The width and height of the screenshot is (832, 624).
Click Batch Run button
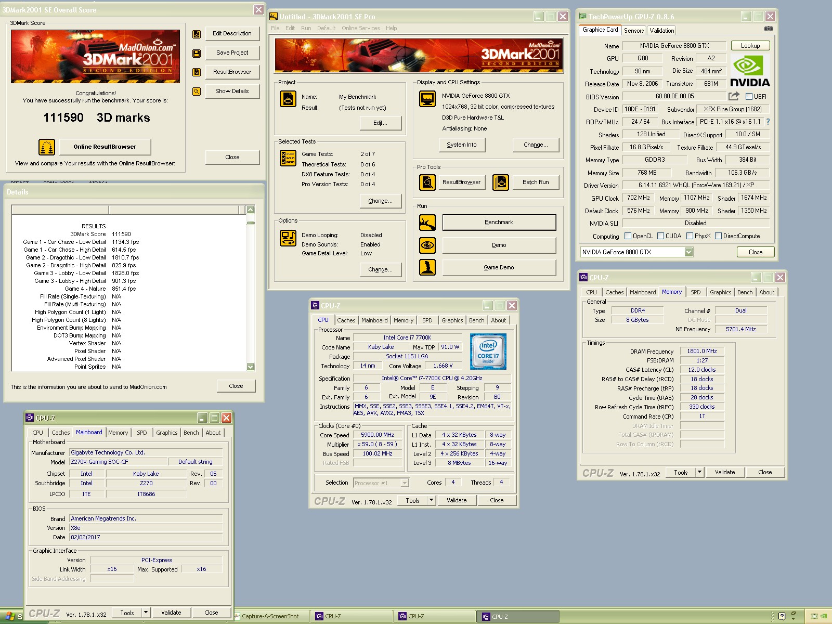click(x=536, y=183)
